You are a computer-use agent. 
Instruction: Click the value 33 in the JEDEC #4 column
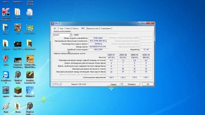[x=146, y=72]
